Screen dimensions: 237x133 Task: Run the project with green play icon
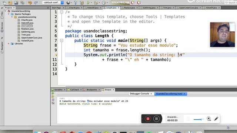pyautogui.click(x=88, y=3)
